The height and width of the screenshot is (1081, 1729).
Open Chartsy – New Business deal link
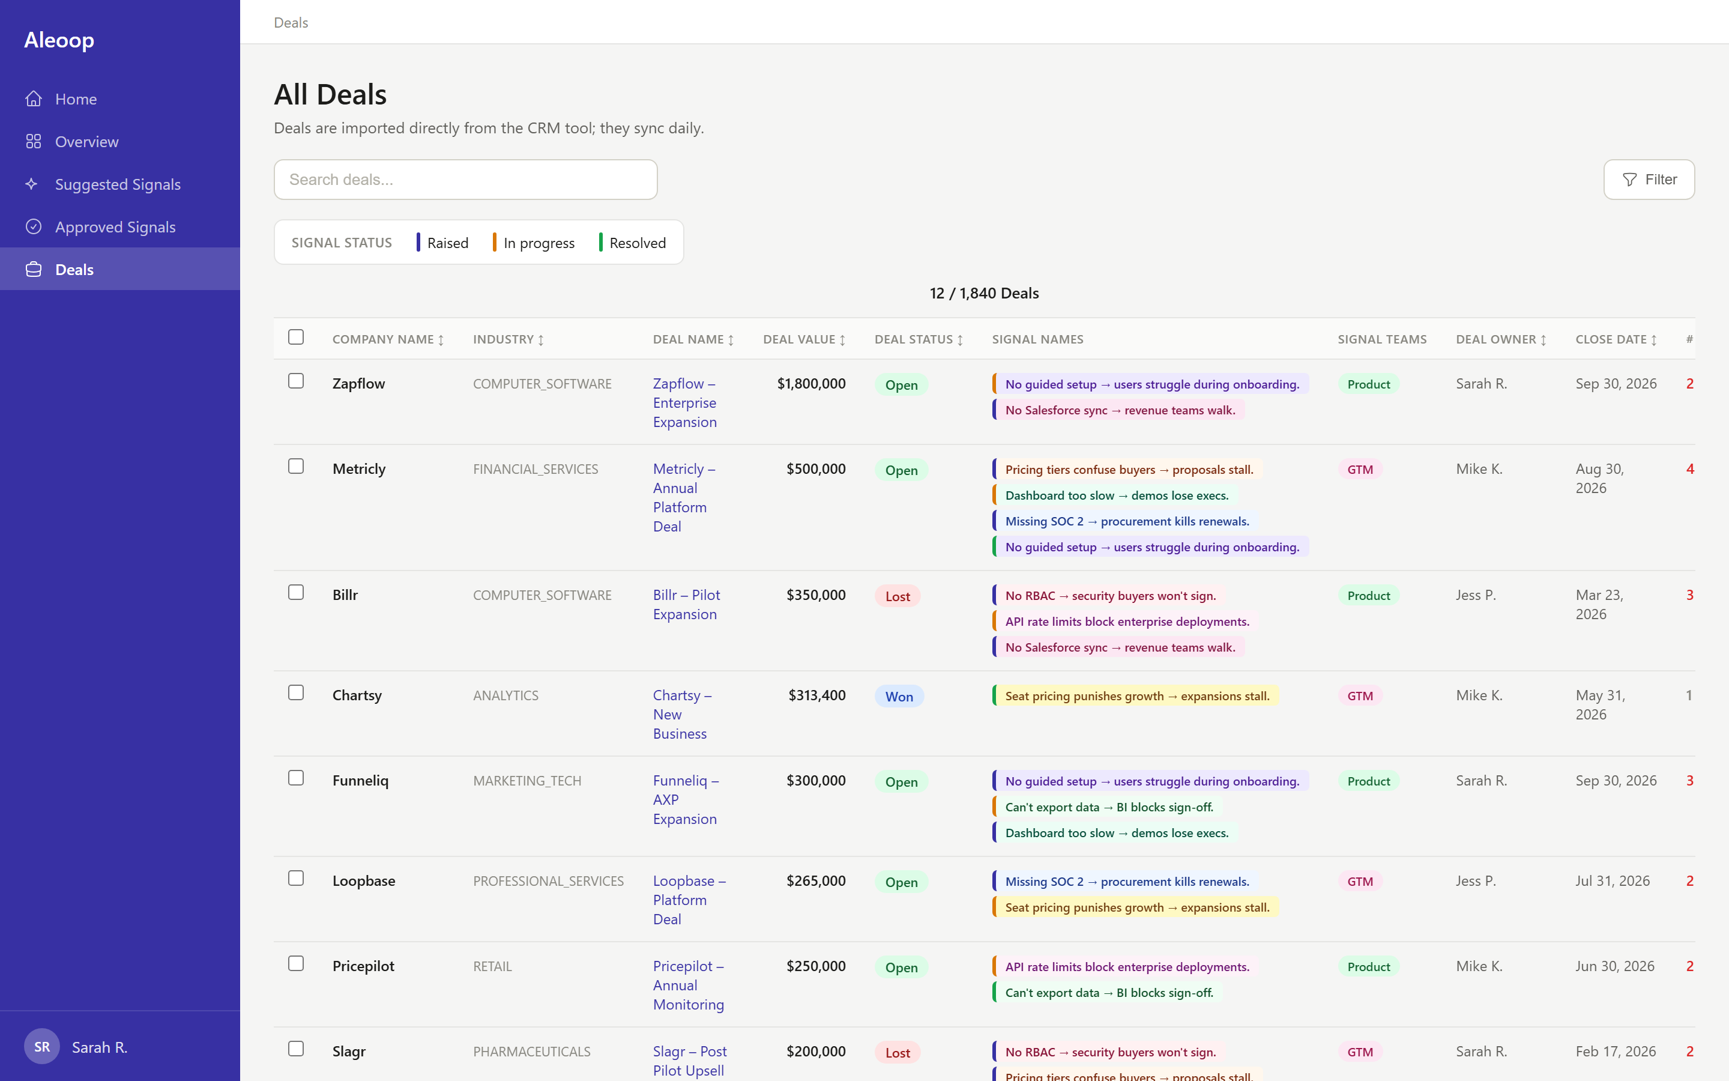pos(683,714)
